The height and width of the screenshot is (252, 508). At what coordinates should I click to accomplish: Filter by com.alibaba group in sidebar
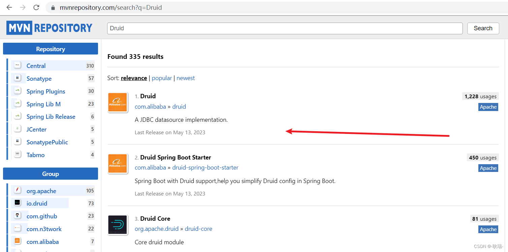pyautogui.click(x=42, y=242)
